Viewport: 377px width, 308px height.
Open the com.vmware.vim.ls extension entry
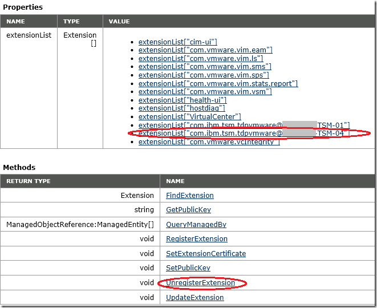[x=201, y=58]
